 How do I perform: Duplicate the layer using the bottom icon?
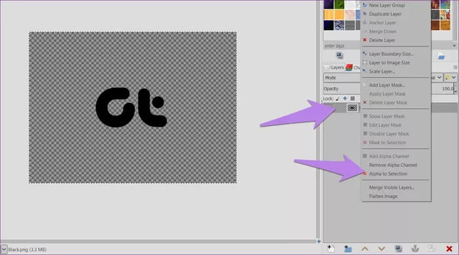[x=398, y=248]
